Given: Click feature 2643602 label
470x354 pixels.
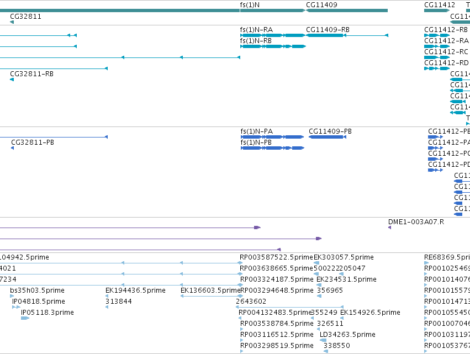Looking at the screenshot, I should 251,302.
